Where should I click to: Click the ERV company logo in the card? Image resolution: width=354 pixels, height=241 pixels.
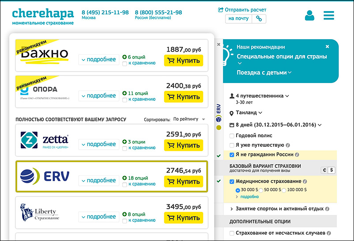point(45,176)
